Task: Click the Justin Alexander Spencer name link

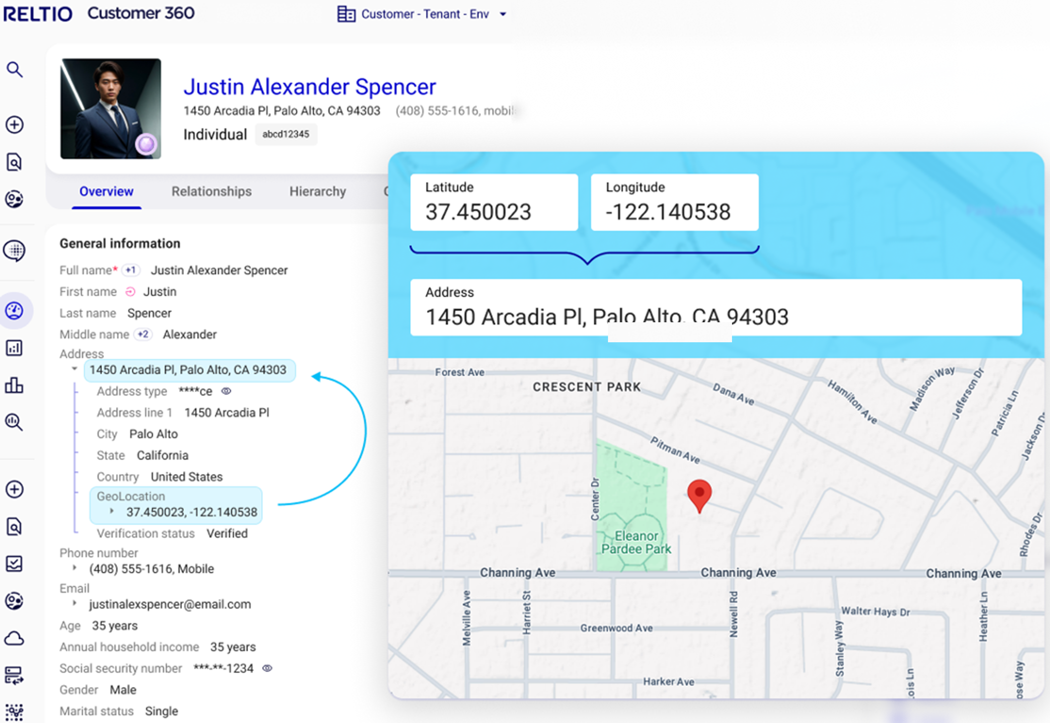Action: [x=309, y=87]
